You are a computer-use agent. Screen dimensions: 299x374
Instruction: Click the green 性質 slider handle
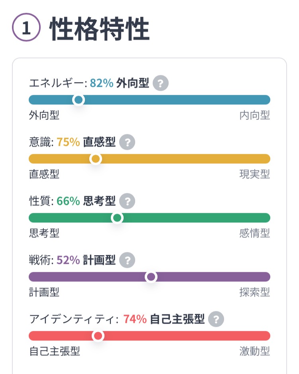point(117,218)
